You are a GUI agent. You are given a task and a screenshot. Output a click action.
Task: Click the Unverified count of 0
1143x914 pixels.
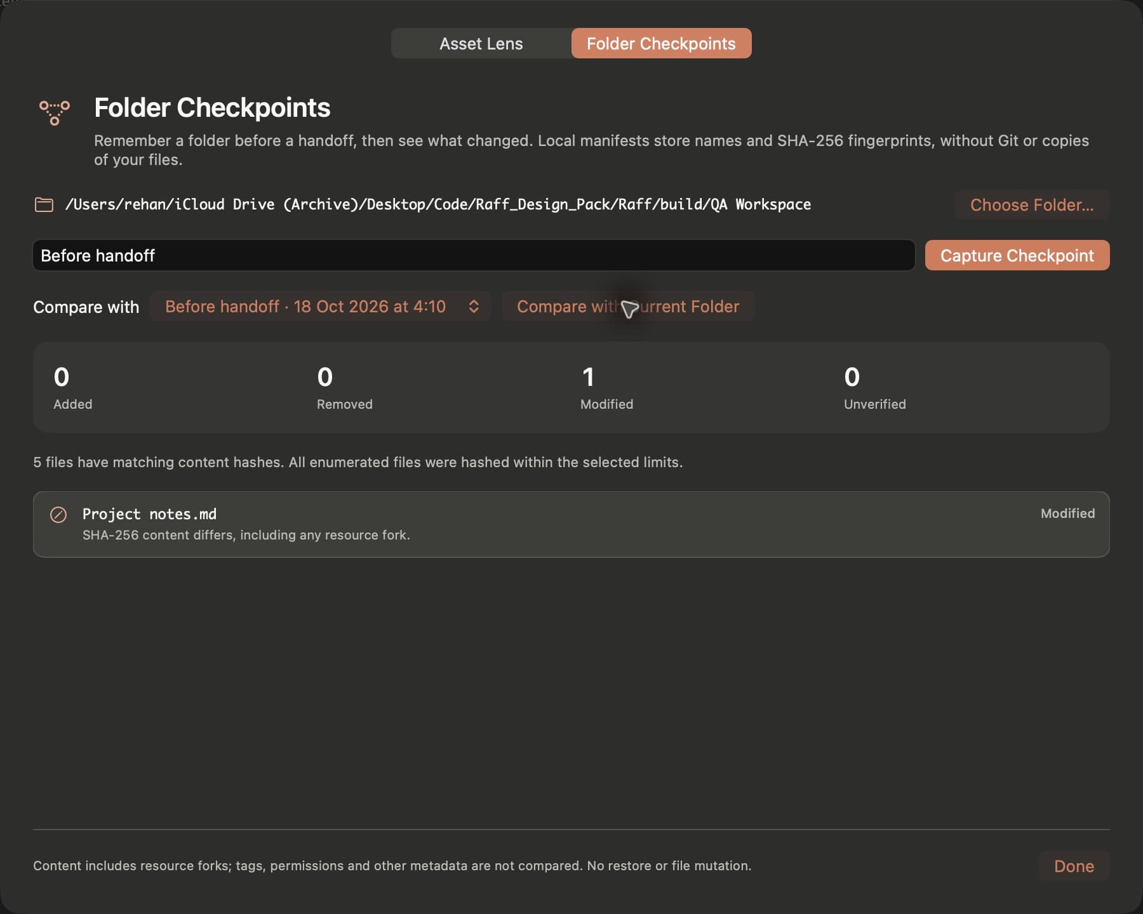pos(852,377)
